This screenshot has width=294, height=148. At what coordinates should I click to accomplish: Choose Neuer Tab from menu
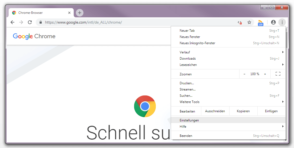pyautogui.click(x=228, y=31)
